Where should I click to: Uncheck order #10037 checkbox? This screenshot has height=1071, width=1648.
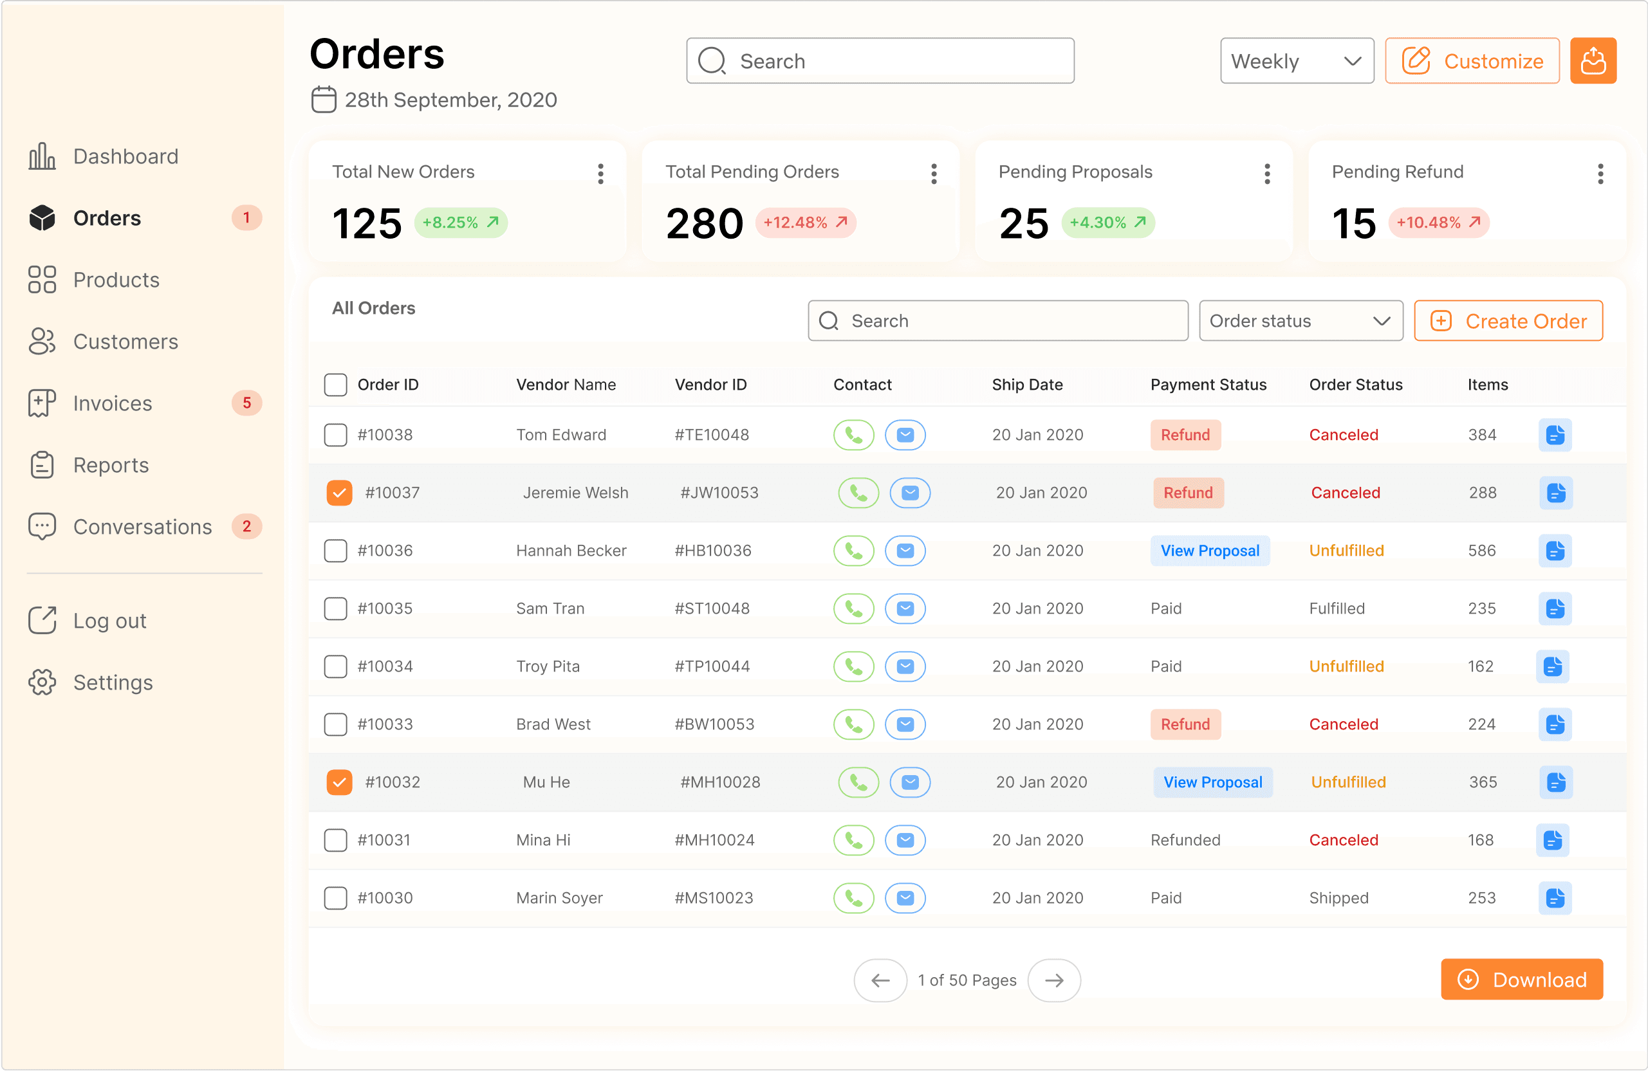tap(338, 493)
